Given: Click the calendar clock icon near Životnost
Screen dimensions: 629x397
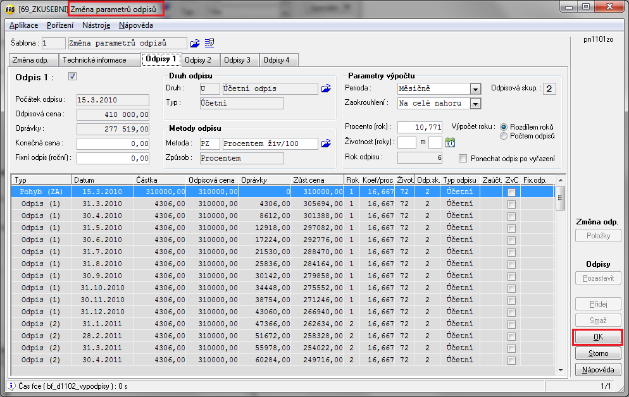Looking at the screenshot, I should 451,143.
